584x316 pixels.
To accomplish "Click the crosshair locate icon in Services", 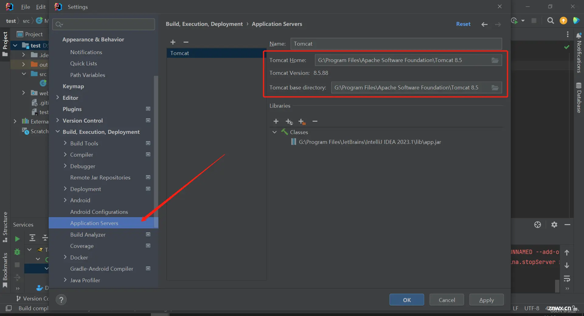I will tap(537, 225).
